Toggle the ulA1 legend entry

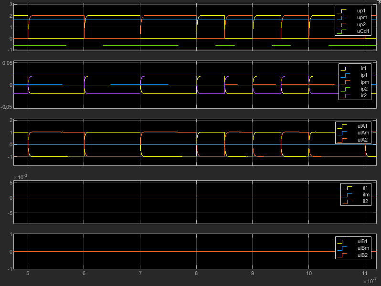coord(353,126)
